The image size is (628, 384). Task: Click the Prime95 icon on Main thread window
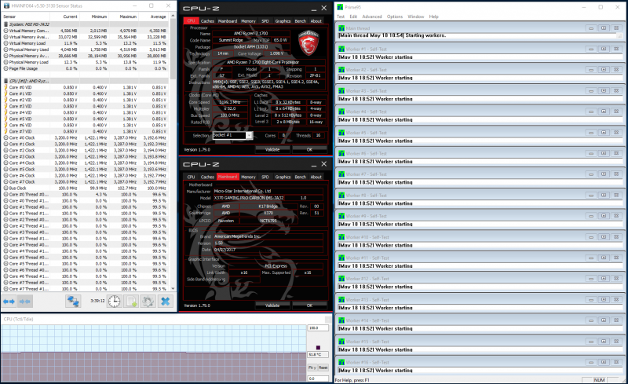click(x=341, y=28)
